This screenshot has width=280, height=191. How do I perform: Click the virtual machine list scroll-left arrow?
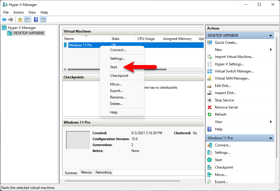point(65,69)
